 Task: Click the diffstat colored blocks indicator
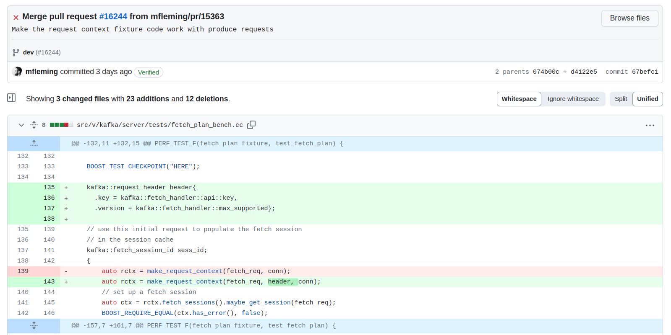coord(61,125)
